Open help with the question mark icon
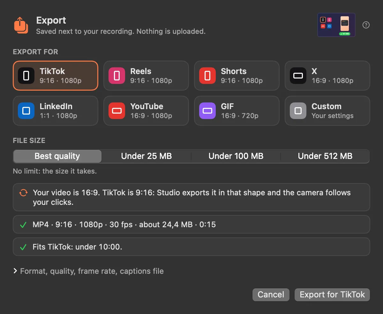Screen dimensions: 383x314 [x=366, y=25]
